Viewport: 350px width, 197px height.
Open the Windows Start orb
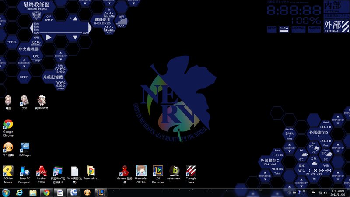pyautogui.click(x=6, y=193)
